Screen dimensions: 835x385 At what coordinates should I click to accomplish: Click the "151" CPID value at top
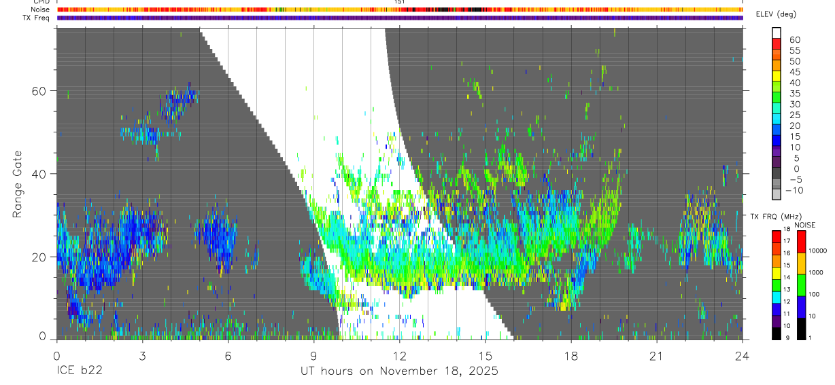click(400, 2)
